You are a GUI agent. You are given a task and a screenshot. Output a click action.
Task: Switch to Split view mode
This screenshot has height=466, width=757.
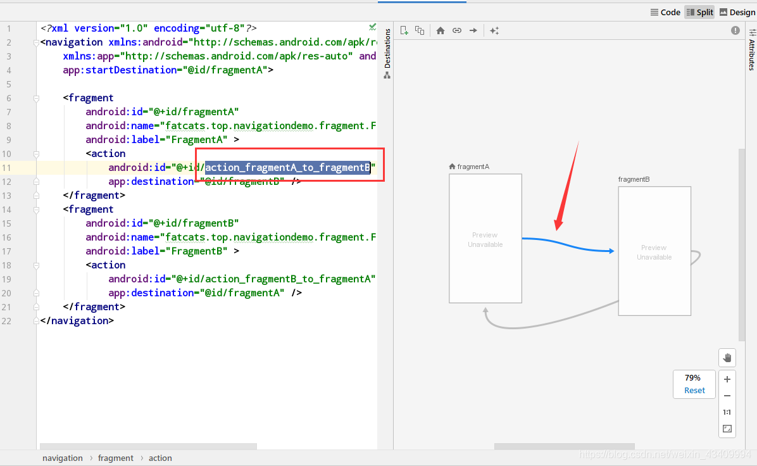(x=699, y=12)
